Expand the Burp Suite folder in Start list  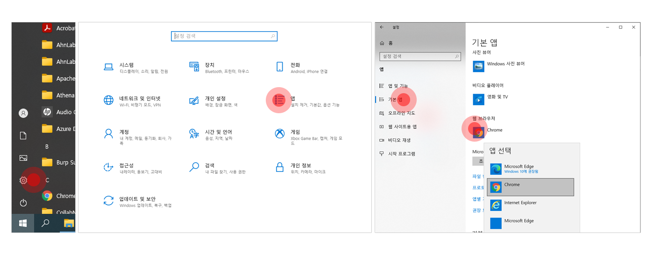click(x=58, y=162)
